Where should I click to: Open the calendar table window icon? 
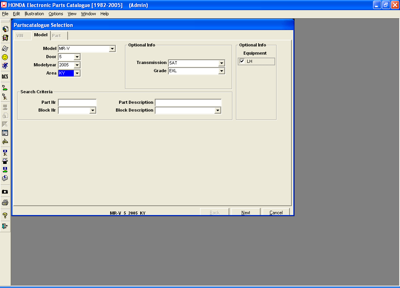coord(5,133)
